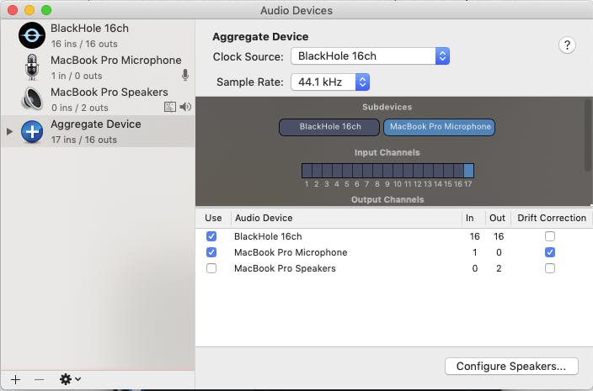Uncheck Use for BlackHole 16ch
This screenshot has width=593, height=391.
211,236
